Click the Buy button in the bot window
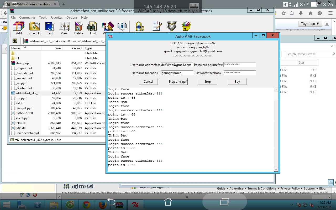The width and height of the screenshot is (336, 210). [x=237, y=81]
